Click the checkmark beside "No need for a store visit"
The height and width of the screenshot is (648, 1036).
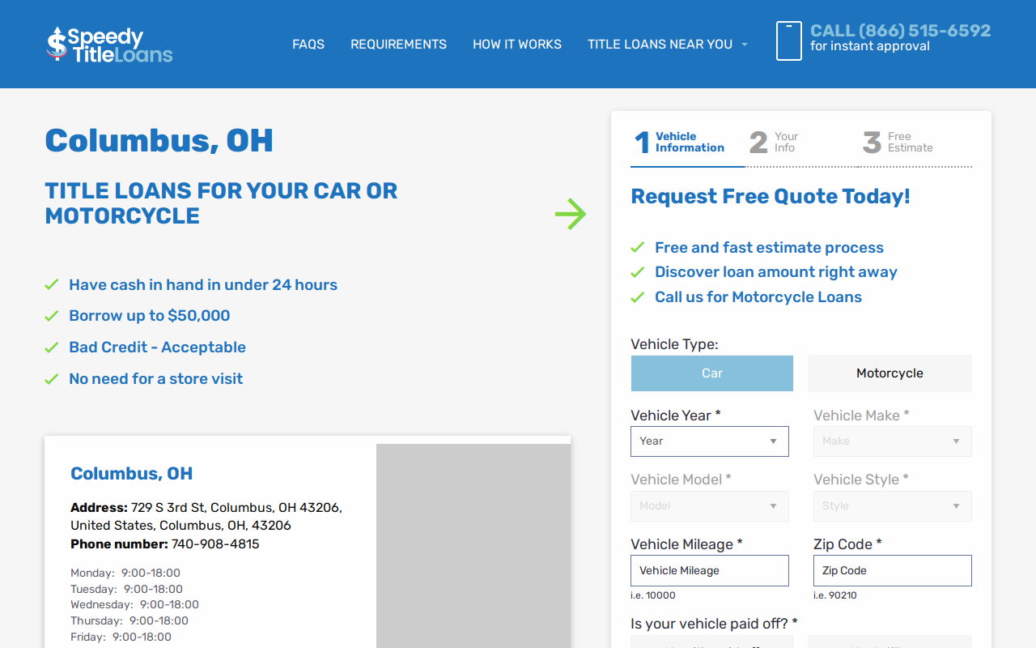tap(52, 379)
